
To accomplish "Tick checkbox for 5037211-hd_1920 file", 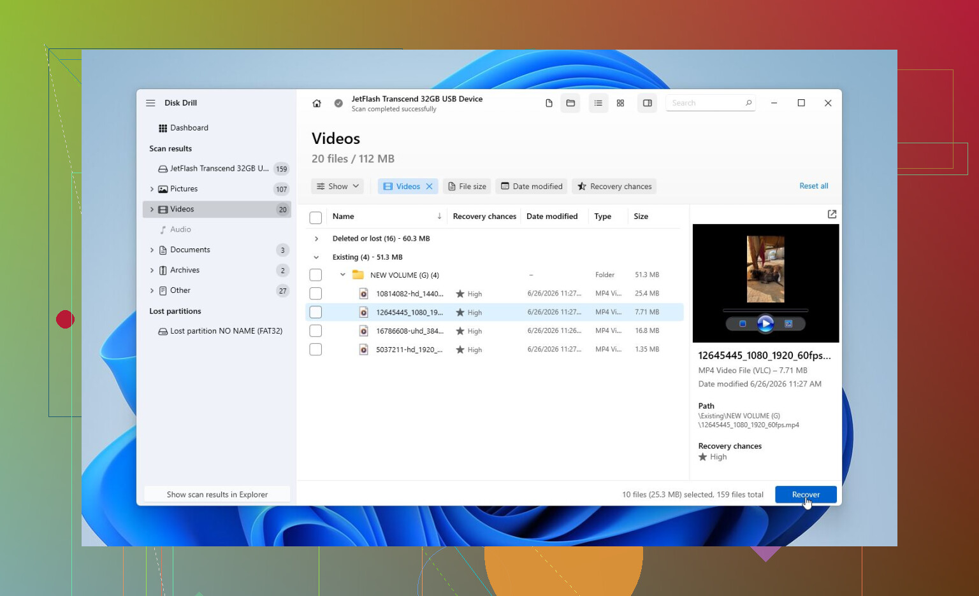I will (315, 350).
